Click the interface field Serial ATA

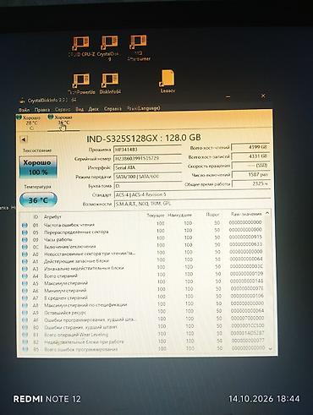pyautogui.click(x=148, y=167)
